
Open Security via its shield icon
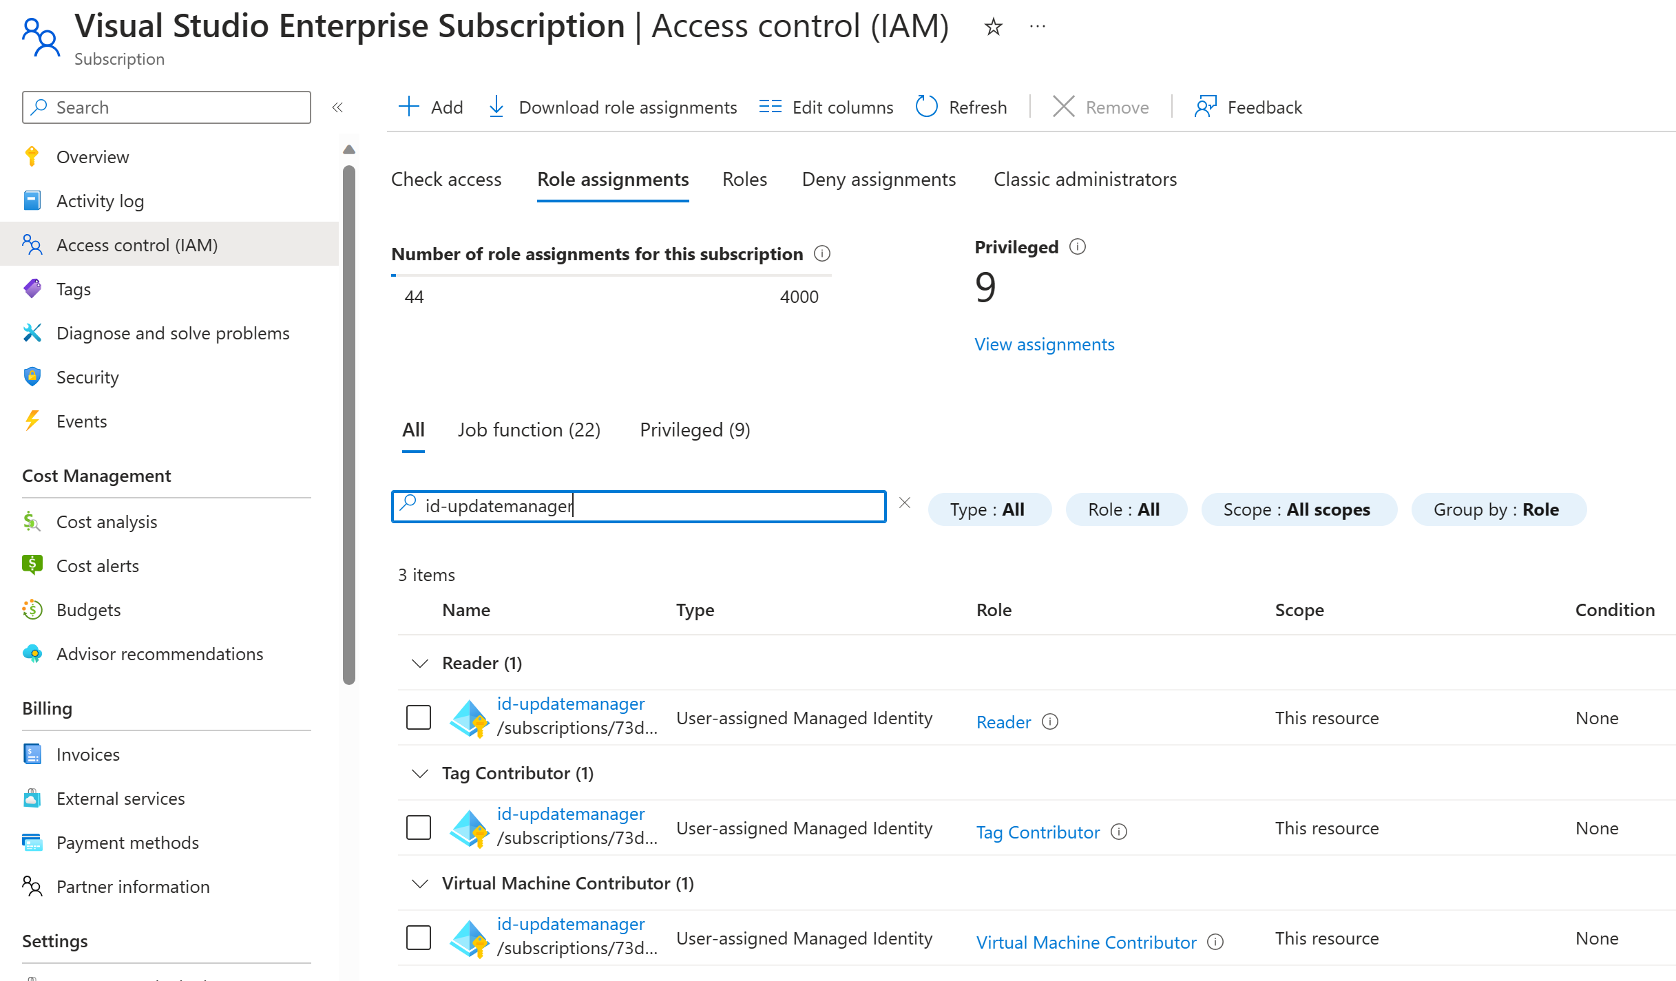pyautogui.click(x=32, y=377)
